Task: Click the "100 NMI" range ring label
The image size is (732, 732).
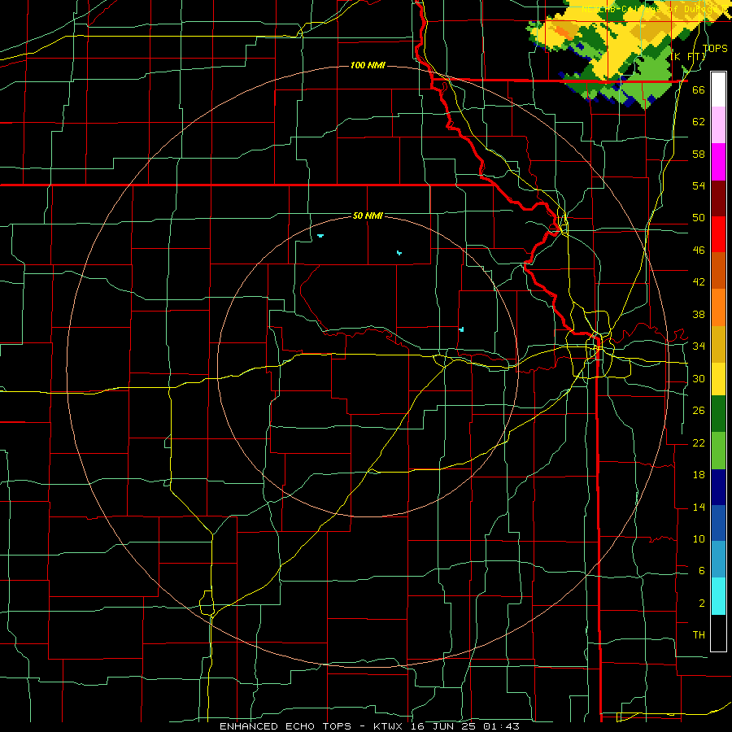Action: (x=368, y=65)
